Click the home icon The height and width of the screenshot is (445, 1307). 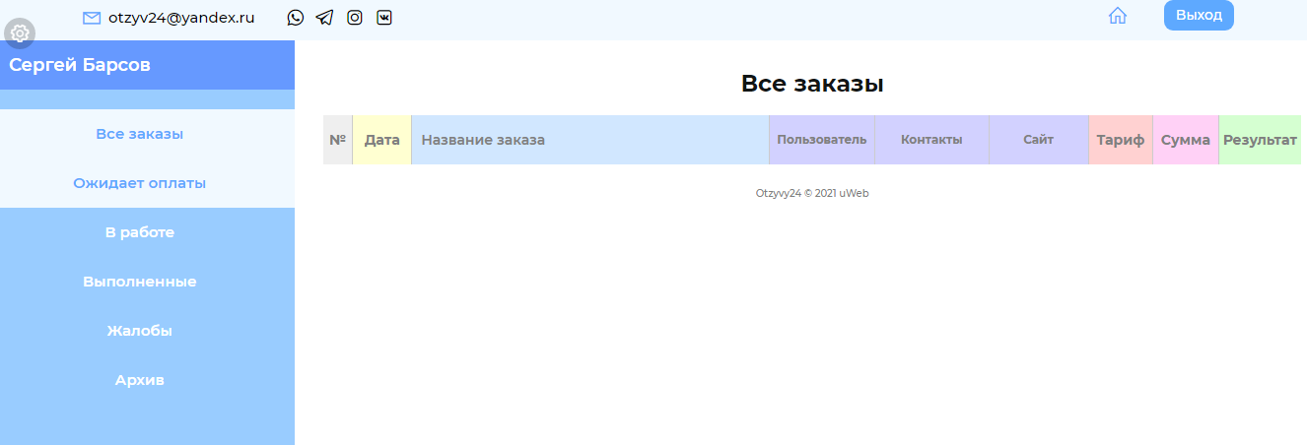tap(1118, 16)
